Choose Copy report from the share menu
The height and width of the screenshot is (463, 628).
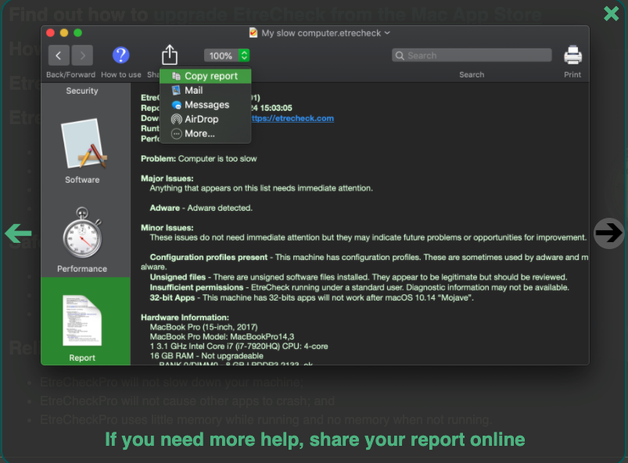tap(205, 76)
